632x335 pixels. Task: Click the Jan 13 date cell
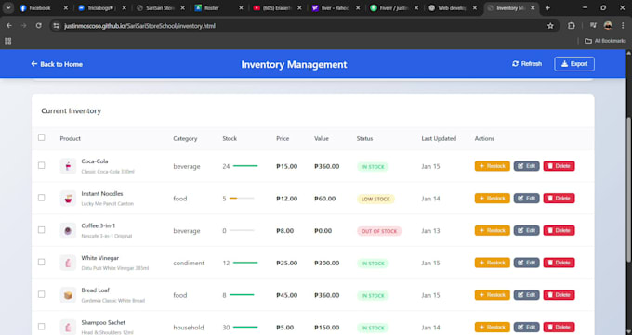click(431, 231)
